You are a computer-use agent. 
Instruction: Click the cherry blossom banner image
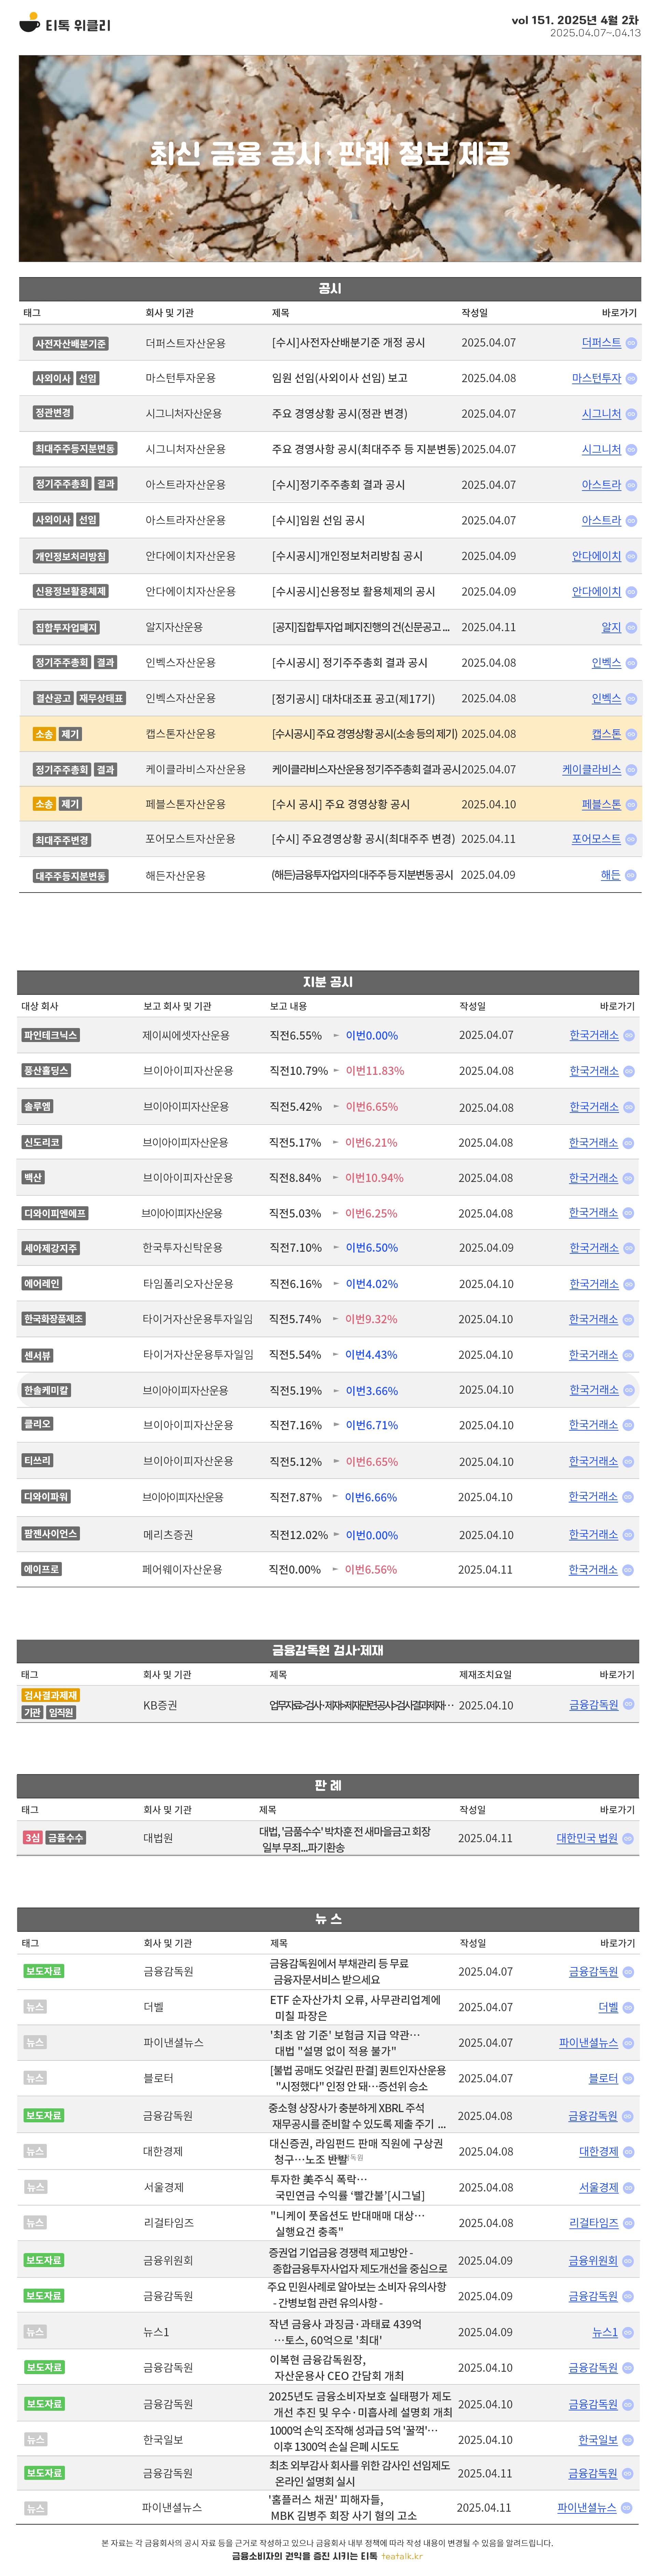pos(329,158)
